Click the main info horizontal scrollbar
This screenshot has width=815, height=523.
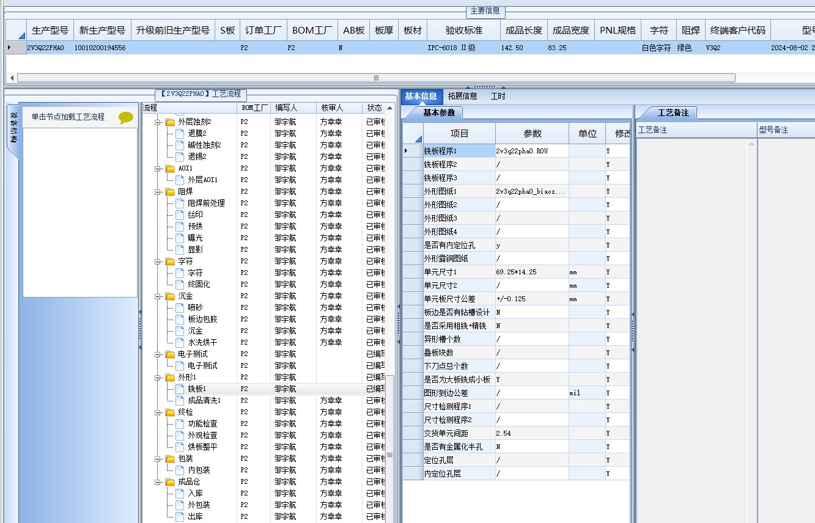point(376,78)
